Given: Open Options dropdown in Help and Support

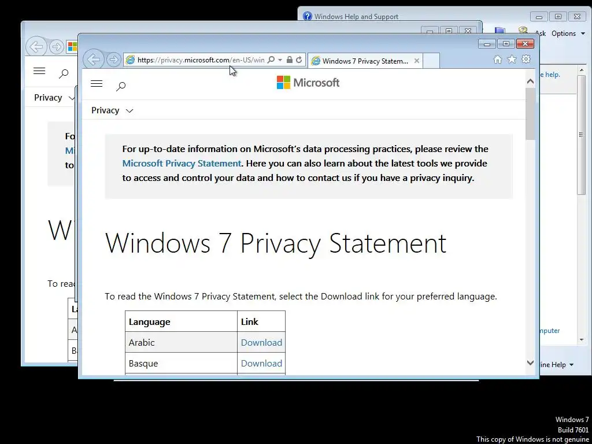Looking at the screenshot, I should pos(568,33).
